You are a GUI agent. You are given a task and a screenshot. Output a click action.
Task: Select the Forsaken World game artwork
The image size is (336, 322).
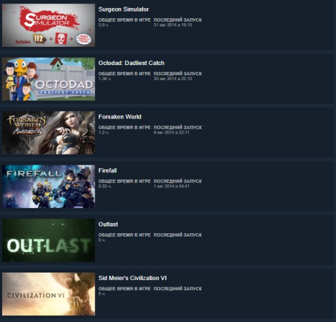(x=49, y=133)
